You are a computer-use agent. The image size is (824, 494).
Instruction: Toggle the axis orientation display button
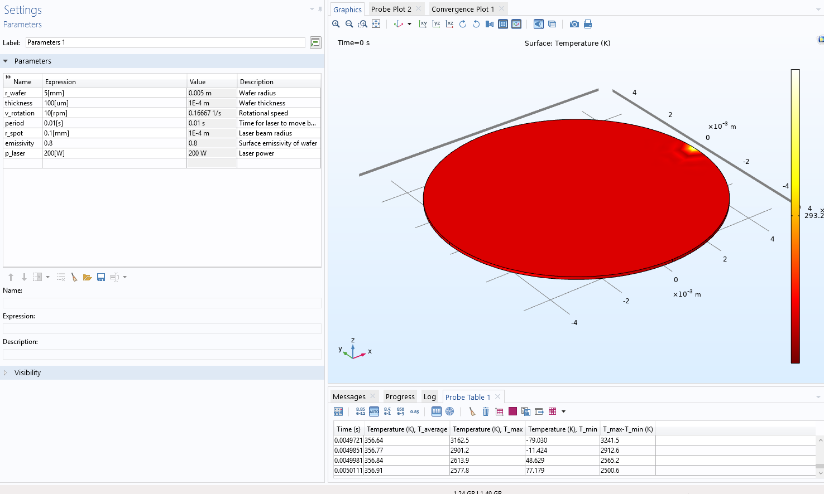point(516,24)
